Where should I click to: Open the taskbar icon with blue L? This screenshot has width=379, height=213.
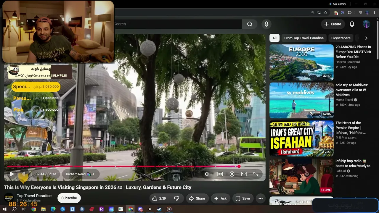pos(72,209)
